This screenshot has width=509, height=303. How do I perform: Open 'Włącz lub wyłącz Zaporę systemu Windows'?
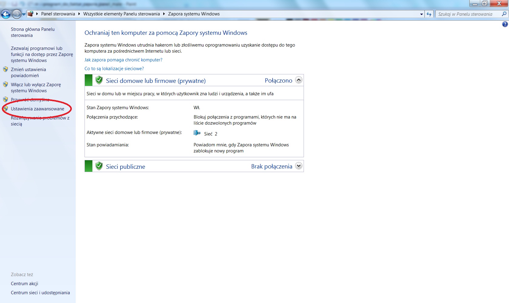pos(36,88)
